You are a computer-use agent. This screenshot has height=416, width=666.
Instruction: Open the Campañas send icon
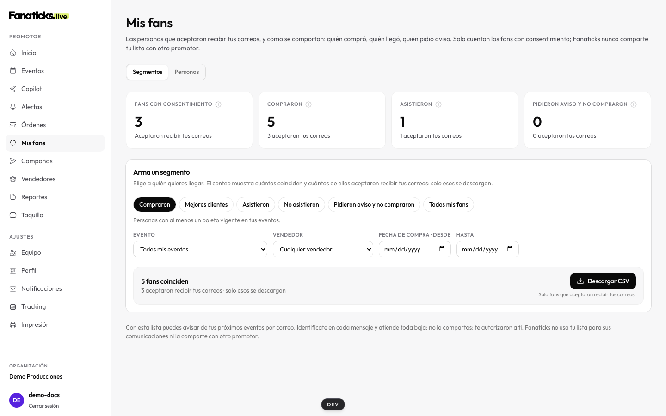13,161
